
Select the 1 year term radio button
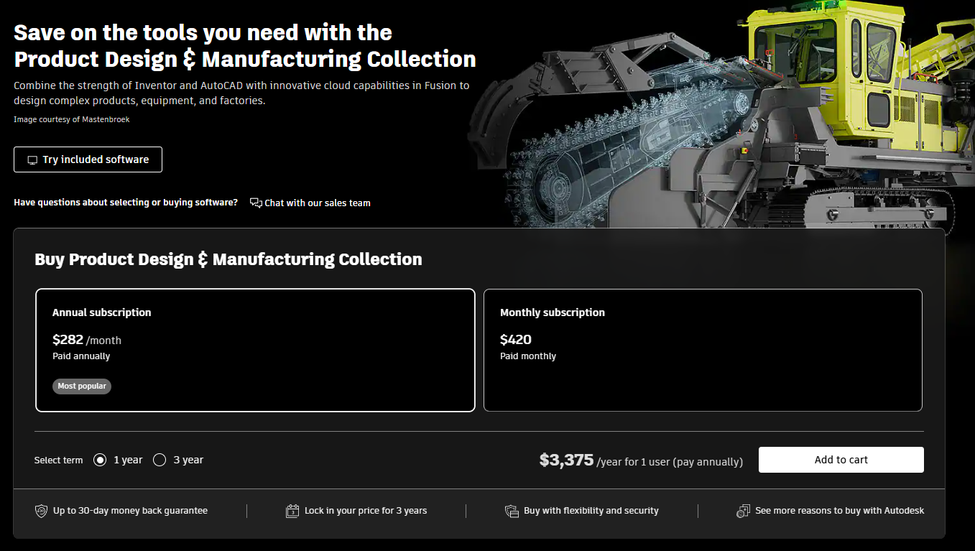click(x=100, y=460)
